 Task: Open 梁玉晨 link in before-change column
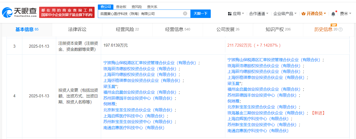click(109, 86)
